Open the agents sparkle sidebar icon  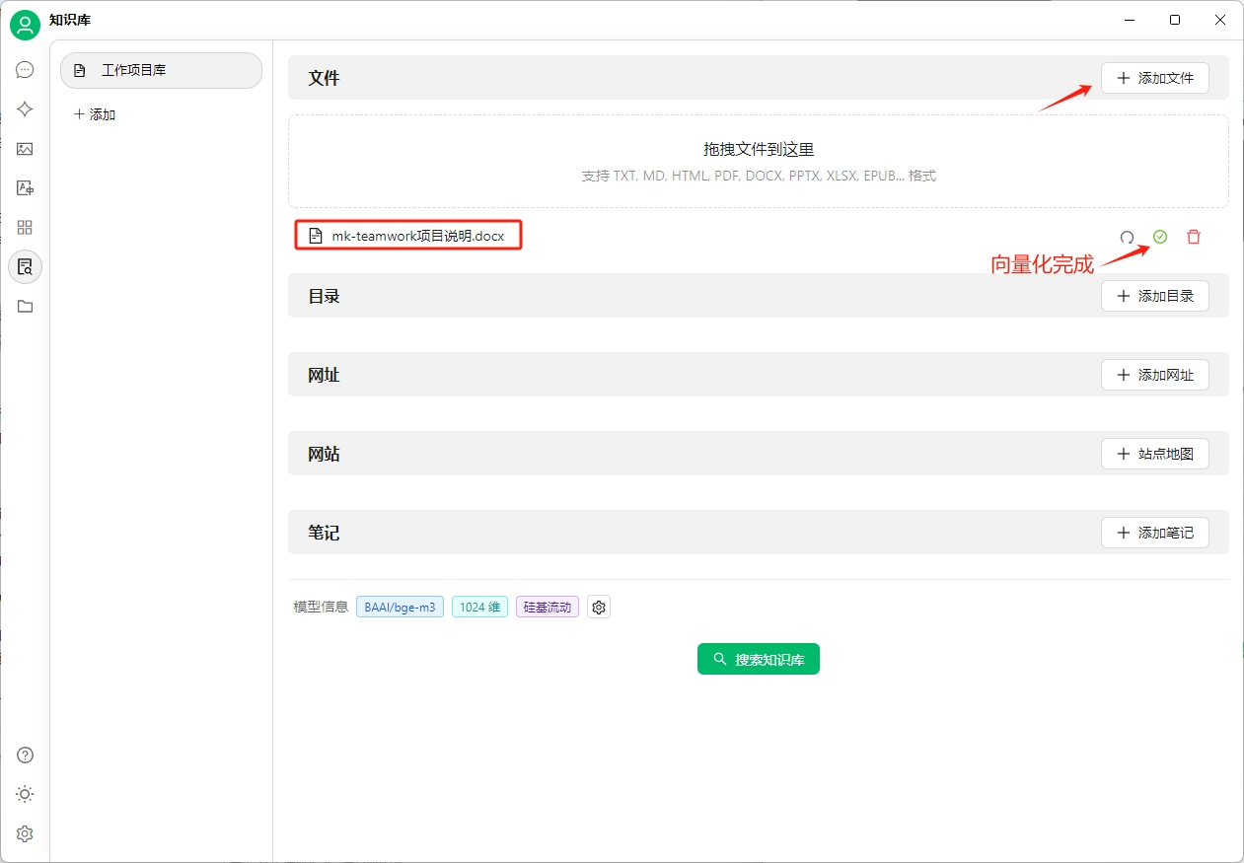25,109
